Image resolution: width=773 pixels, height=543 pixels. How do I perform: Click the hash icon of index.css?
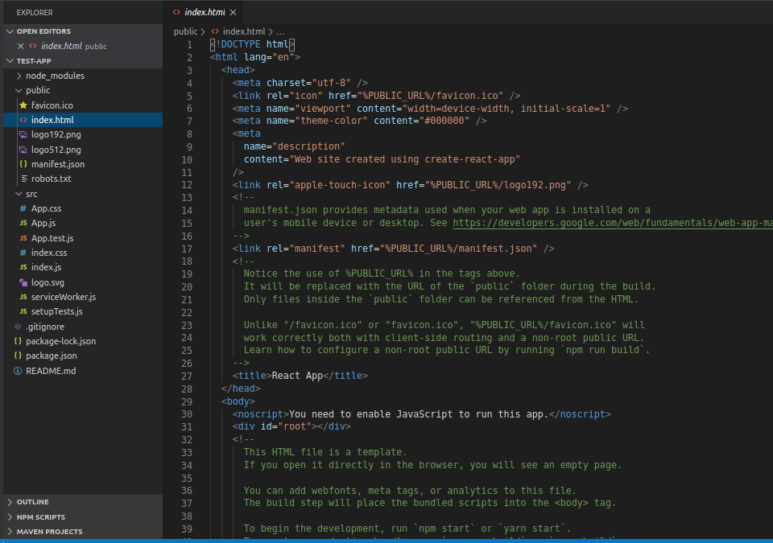23,253
